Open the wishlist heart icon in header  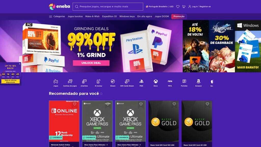178,7
